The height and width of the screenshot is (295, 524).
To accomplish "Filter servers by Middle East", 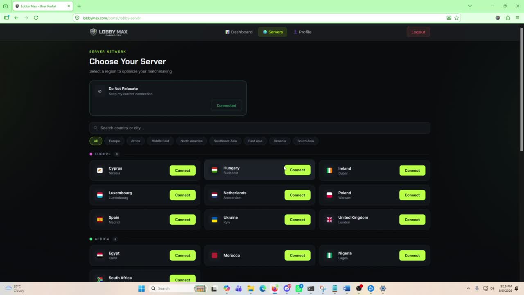I will point(160,141).
